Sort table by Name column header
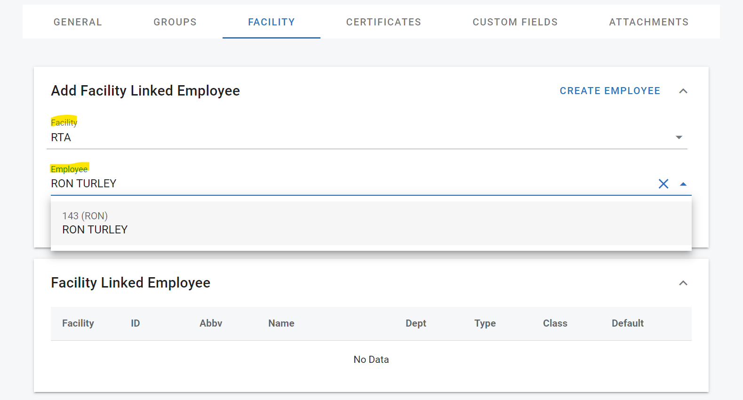743x400 pixels. tap(281, 323)
